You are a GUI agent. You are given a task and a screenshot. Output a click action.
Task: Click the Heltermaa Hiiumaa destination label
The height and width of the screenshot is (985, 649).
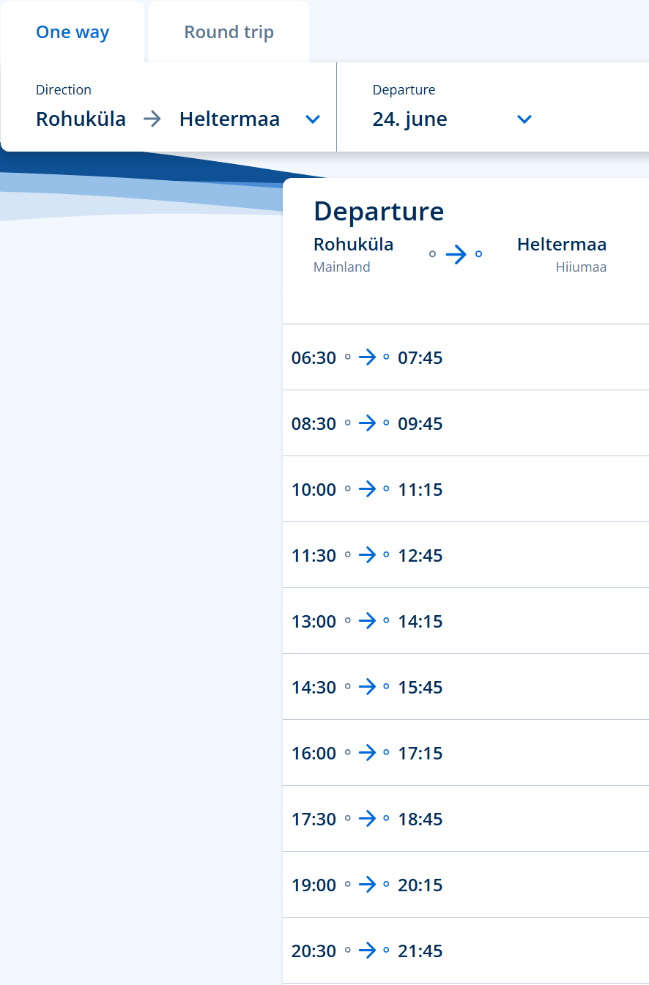(x=562, y=253)
